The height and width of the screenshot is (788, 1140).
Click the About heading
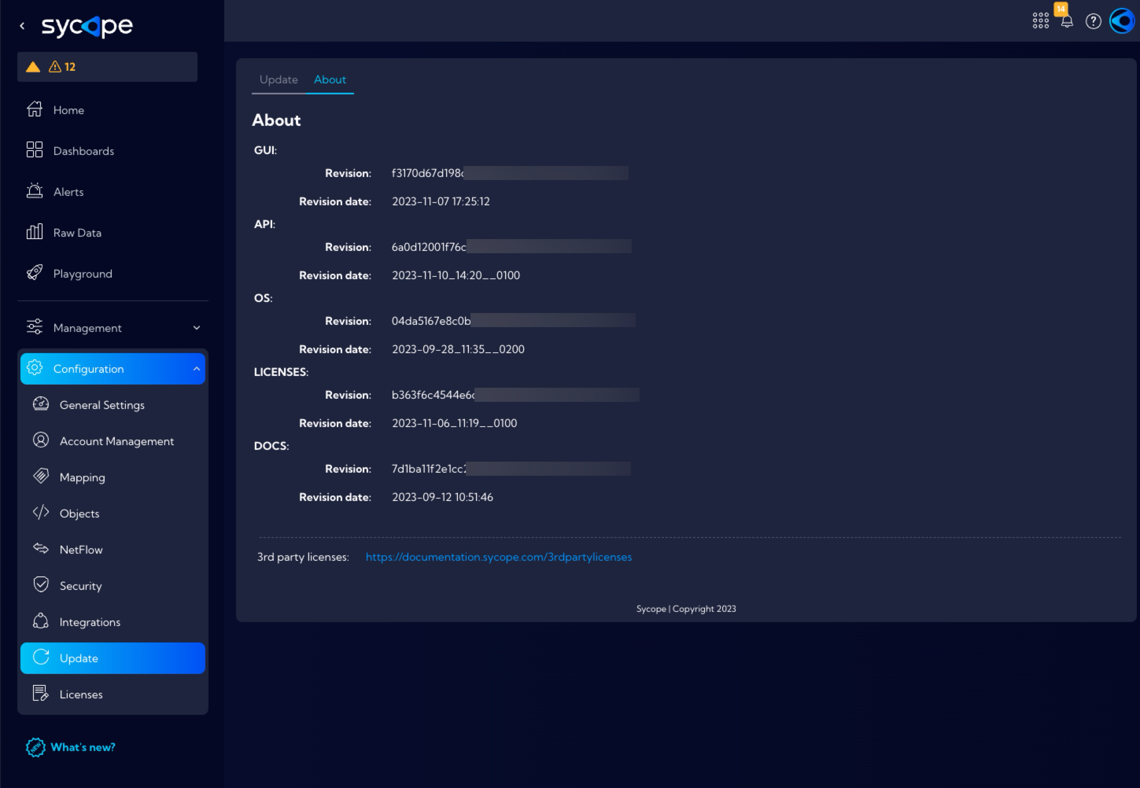[x=276, y=120]
